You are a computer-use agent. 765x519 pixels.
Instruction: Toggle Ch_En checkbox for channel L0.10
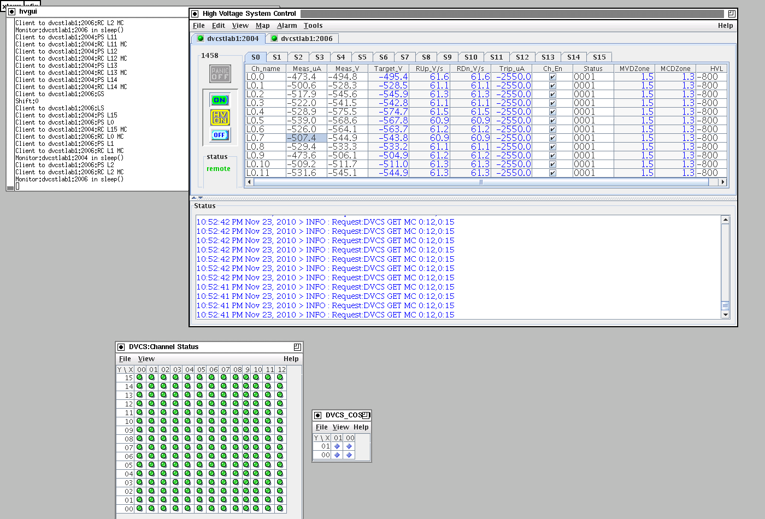tap(552, 164)
